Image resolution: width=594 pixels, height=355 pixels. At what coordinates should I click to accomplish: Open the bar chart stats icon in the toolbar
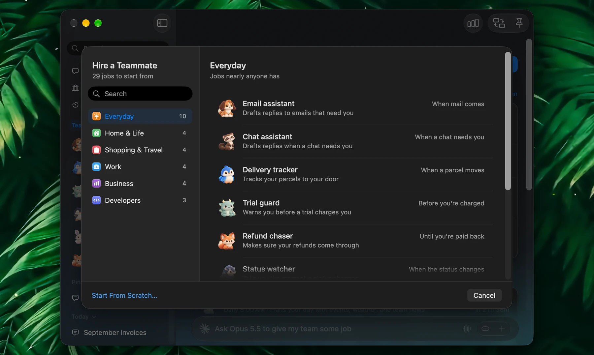pyautogui.click(x=473, y=23)
